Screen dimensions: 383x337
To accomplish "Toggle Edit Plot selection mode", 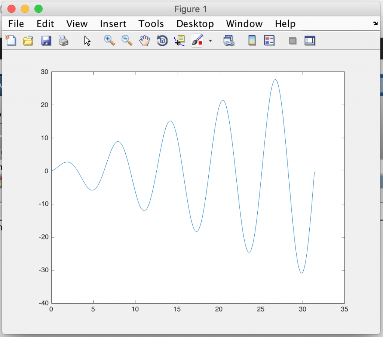I will (x=87, y=41).
